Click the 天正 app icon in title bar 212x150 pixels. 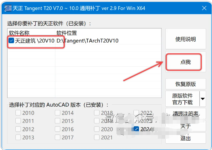coord(8,8)
